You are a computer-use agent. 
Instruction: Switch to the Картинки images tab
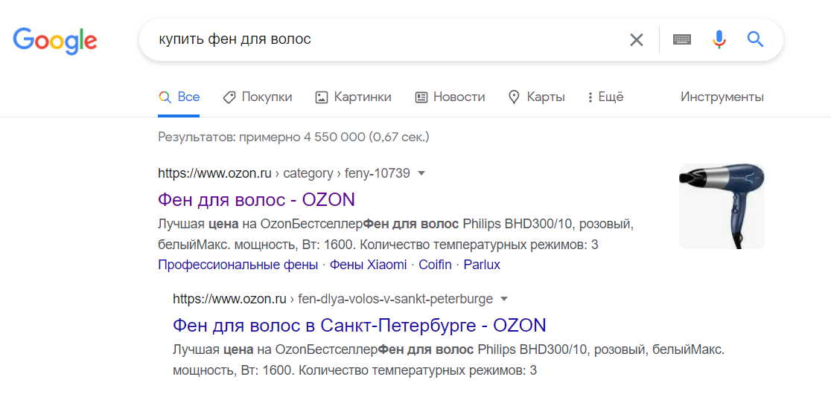pyautogui.click(x=353, y=97)
